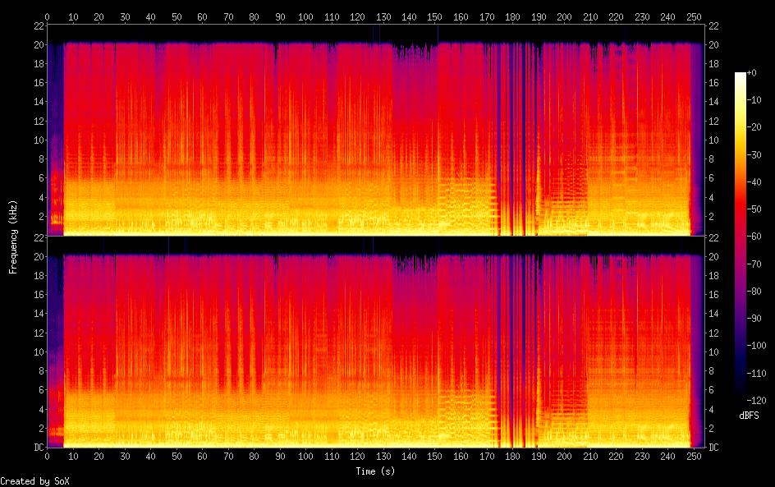Click the 180 tick on bottom time axis
The width and height of the screenshot is (775, 487).
tap(512, 457)
